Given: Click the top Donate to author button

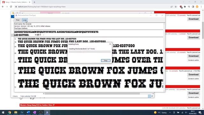Looking at the screenshot, I should click(x=193, y=60).
